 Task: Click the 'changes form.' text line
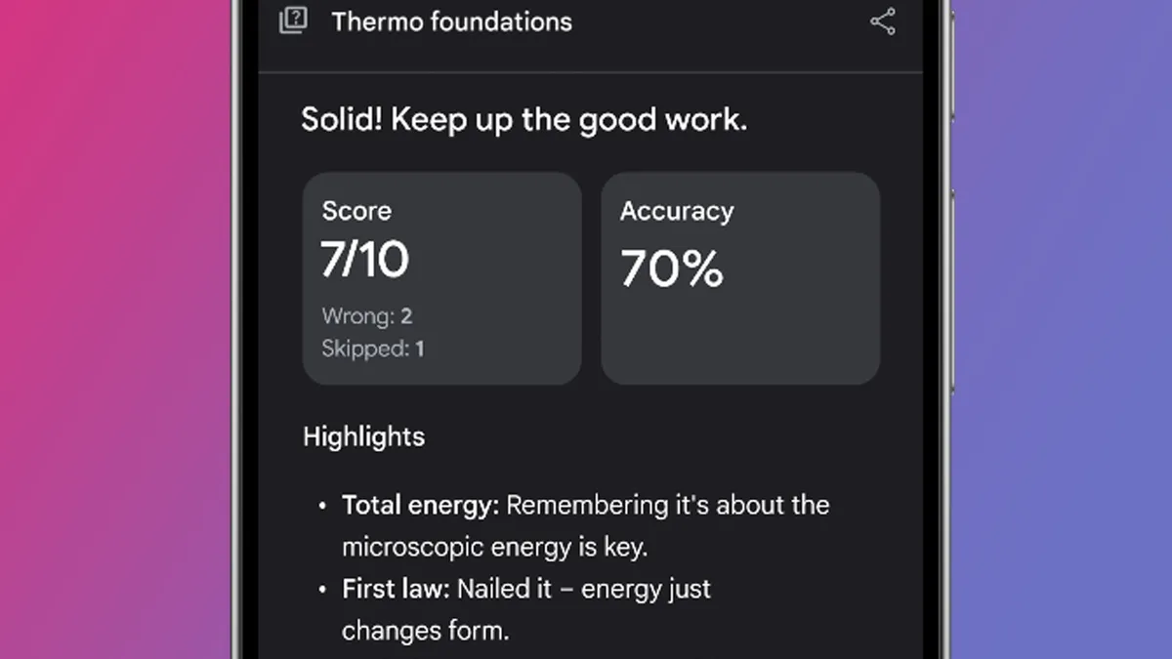(425, 631)
